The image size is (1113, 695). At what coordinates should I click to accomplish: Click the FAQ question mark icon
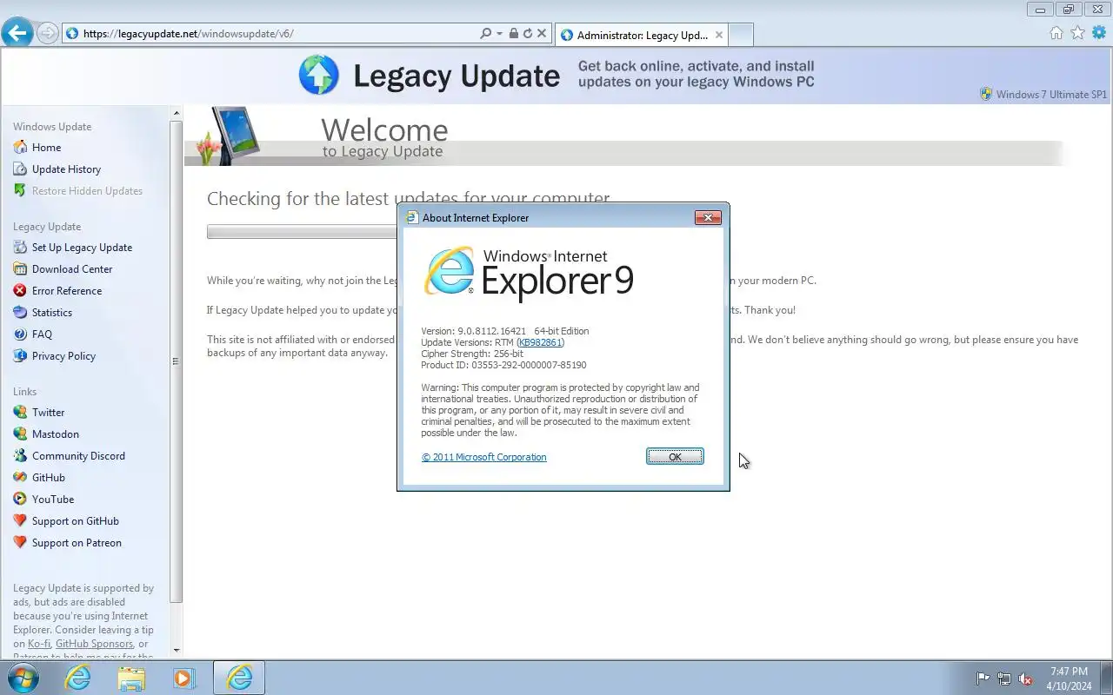click(20, 334)
